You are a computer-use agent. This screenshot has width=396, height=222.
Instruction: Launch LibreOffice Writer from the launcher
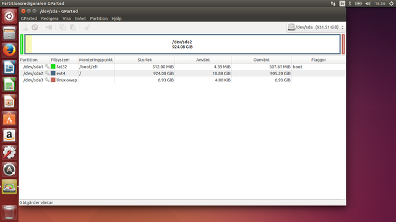pyautogui.click(x=9, y=67)
